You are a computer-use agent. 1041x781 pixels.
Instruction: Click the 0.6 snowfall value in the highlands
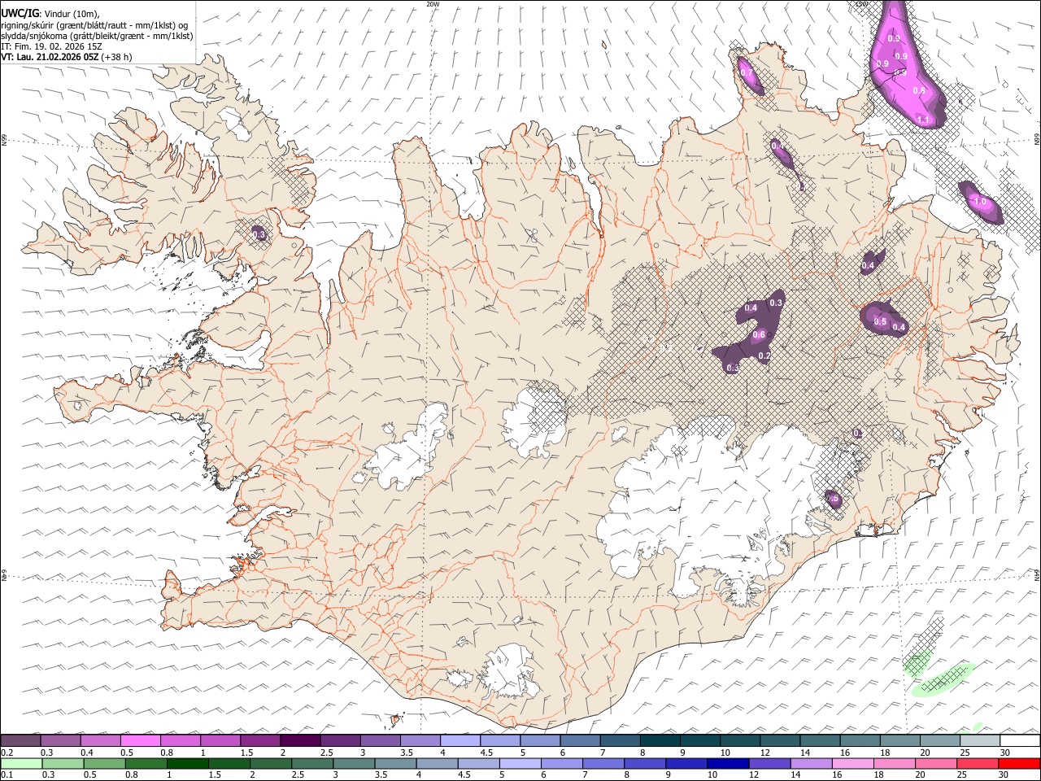tap(760, 334)
